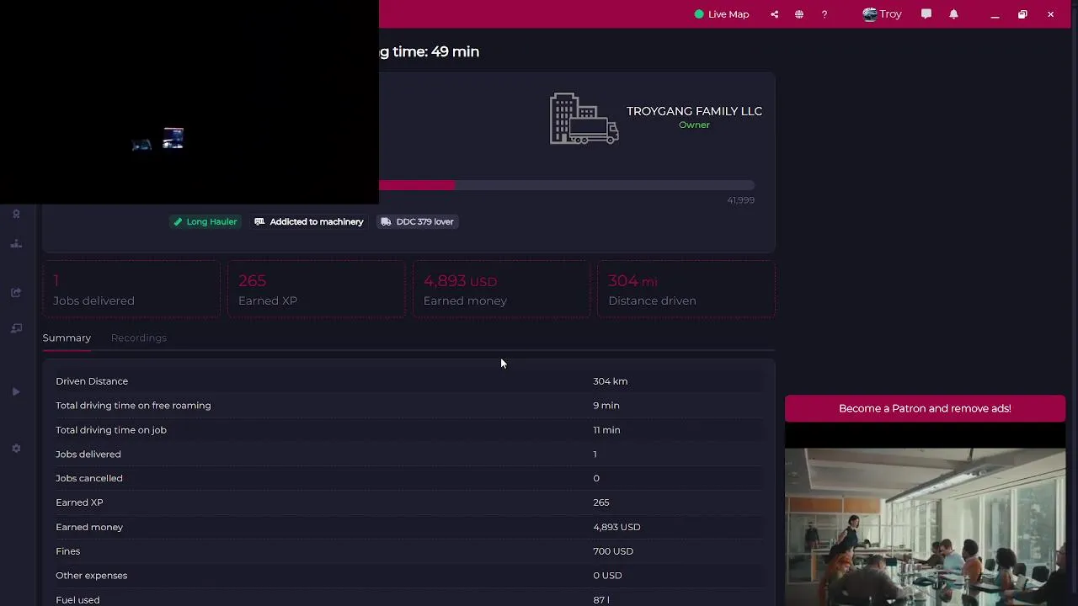Open the chat messages icon

[926, 14]
